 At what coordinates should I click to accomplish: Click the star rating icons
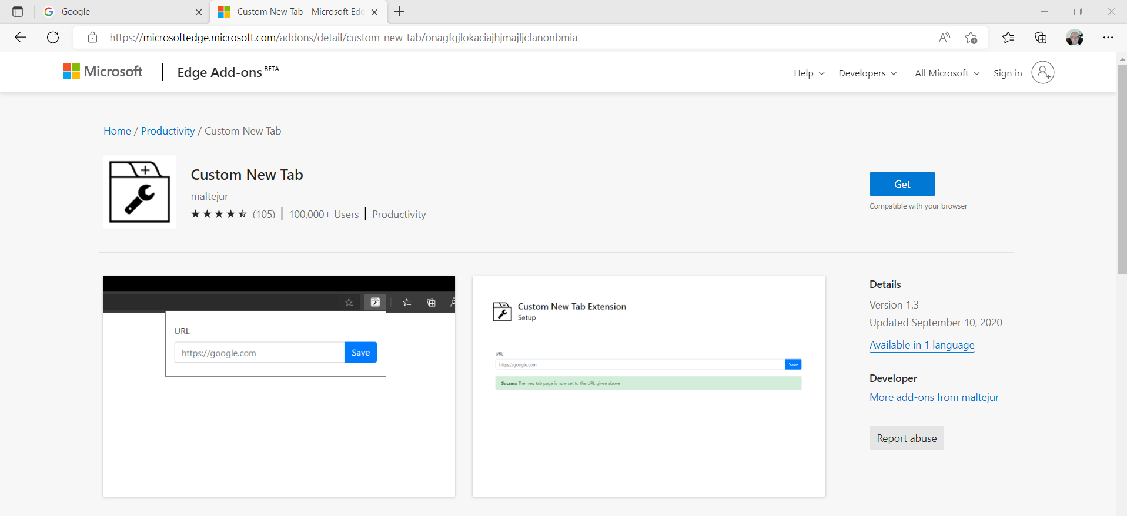[x=219, y=214]
